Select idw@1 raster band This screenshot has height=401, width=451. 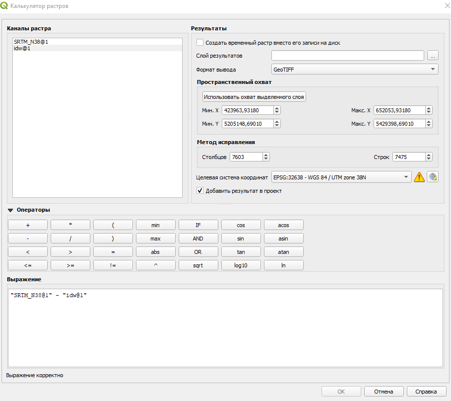click(97, 48)
